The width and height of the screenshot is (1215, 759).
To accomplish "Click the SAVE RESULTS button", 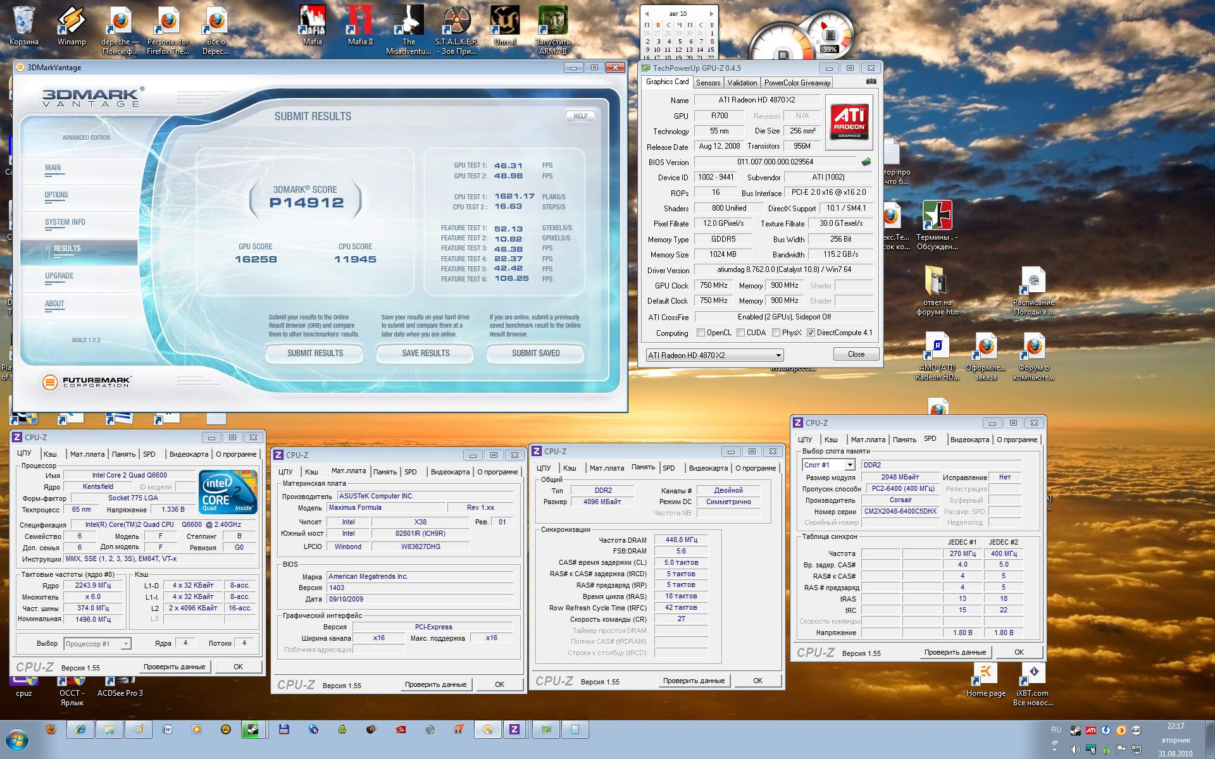I will click(x=425, y=354).
